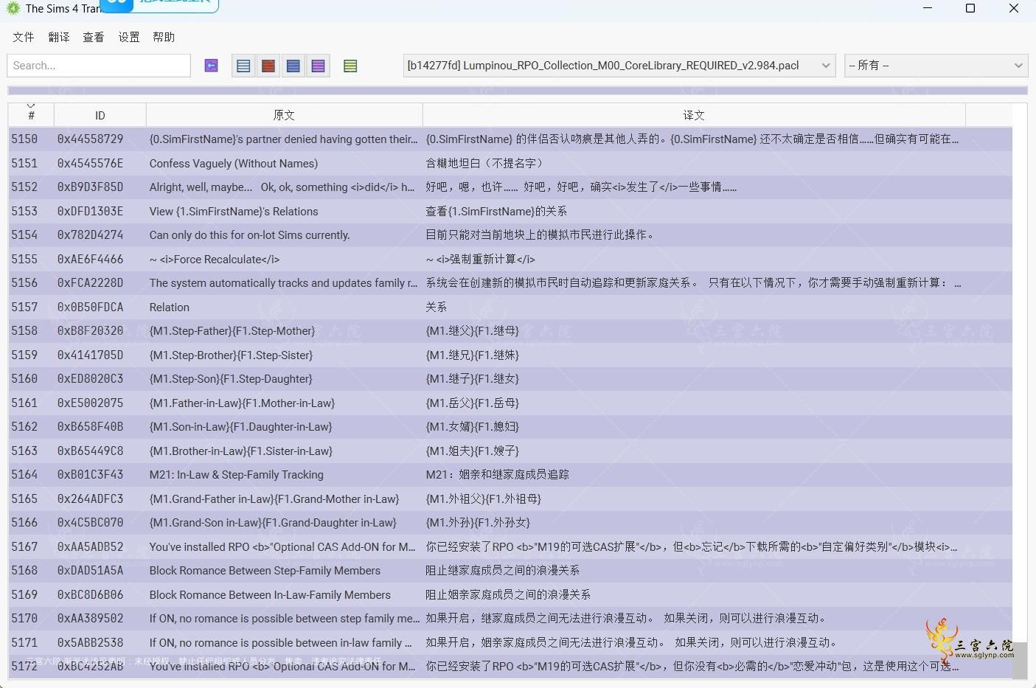The width and height of the screenshot is (1036, 688).
Task: Focus the Search input field
Action: 99,66
